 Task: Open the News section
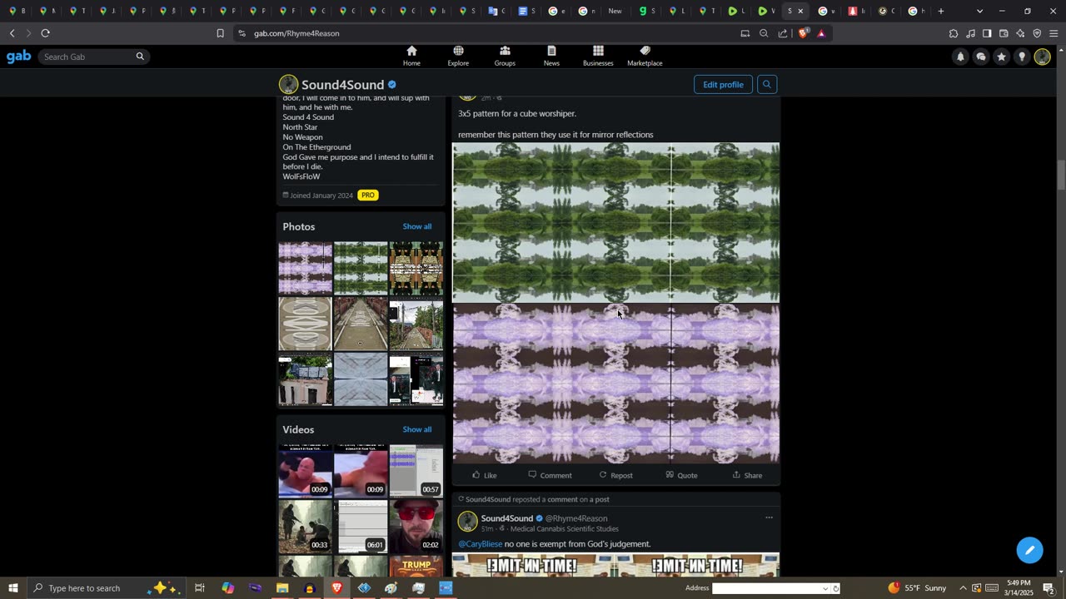coord(551,56)
